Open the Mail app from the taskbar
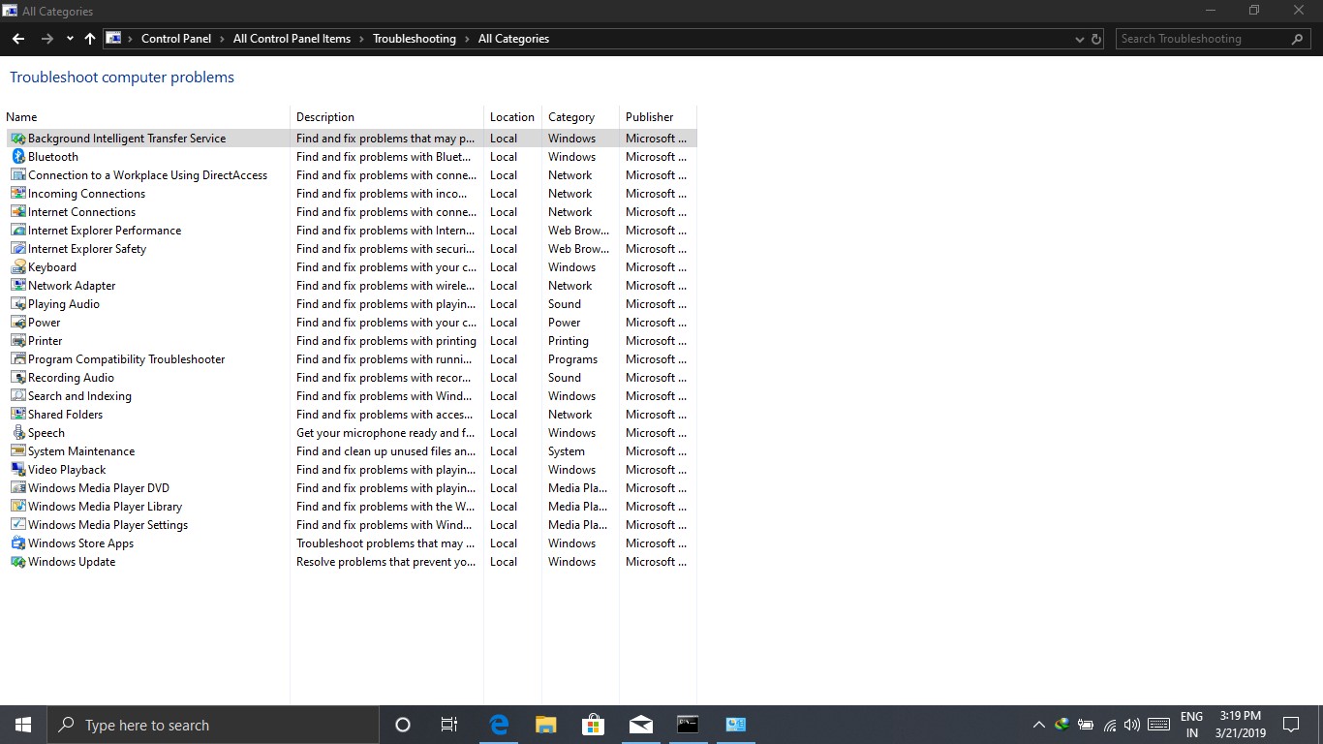This screenshot has width=1323, height=744. click(640, 725)
